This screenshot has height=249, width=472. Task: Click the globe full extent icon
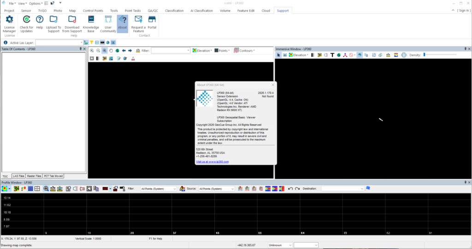point(118,51)
